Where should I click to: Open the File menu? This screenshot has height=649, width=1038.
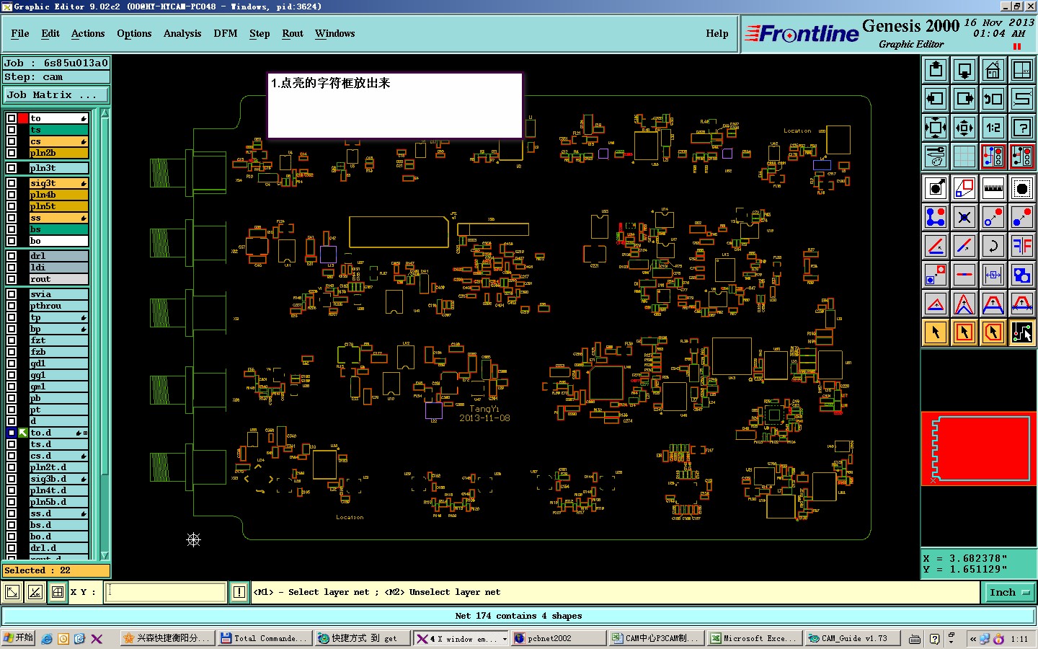20,34
